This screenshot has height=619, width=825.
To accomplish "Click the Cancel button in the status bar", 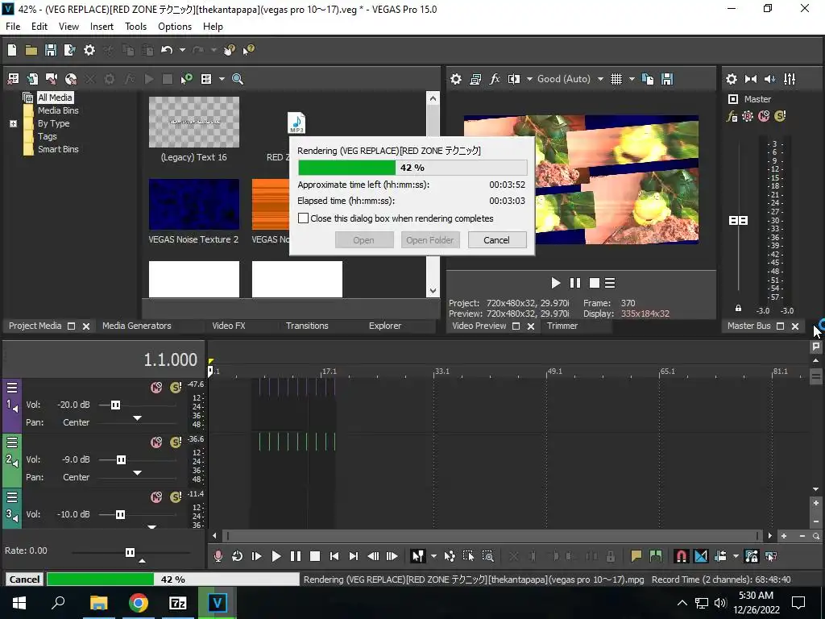I will [24, 579].
